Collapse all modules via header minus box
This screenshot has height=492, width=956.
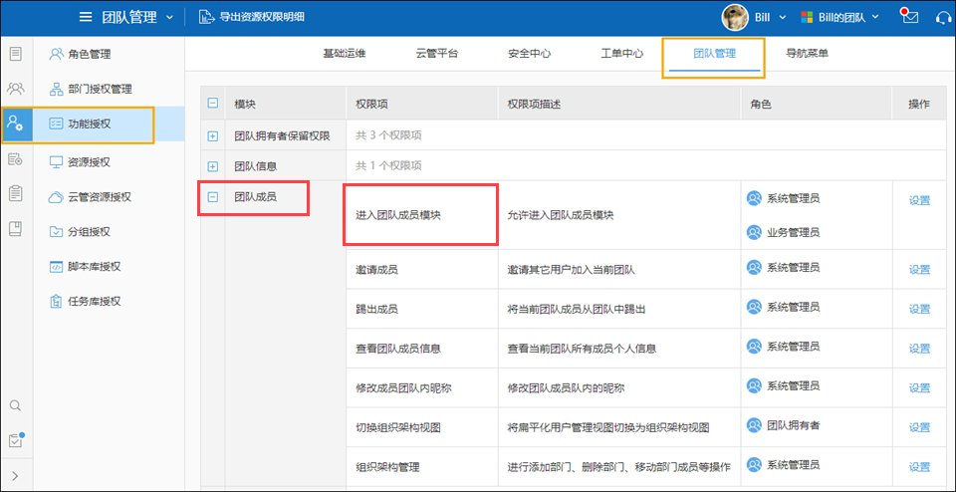click(212, 104)
